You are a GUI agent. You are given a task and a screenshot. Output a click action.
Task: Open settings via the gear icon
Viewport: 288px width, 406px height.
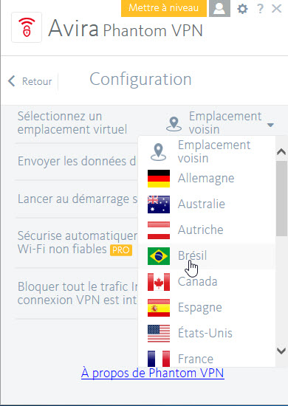tap(243, 9)
